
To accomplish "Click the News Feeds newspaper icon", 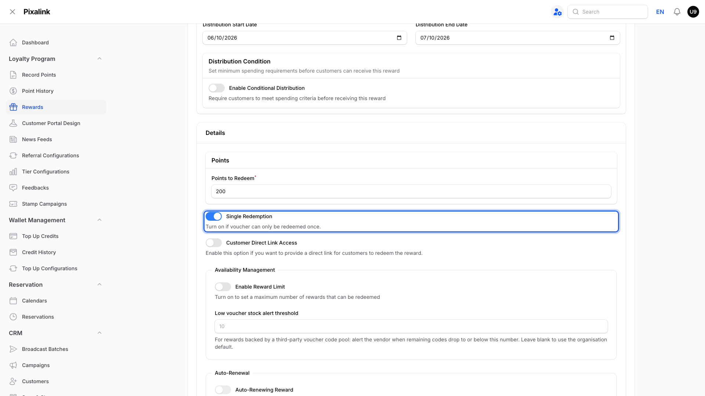I will 13,139.
